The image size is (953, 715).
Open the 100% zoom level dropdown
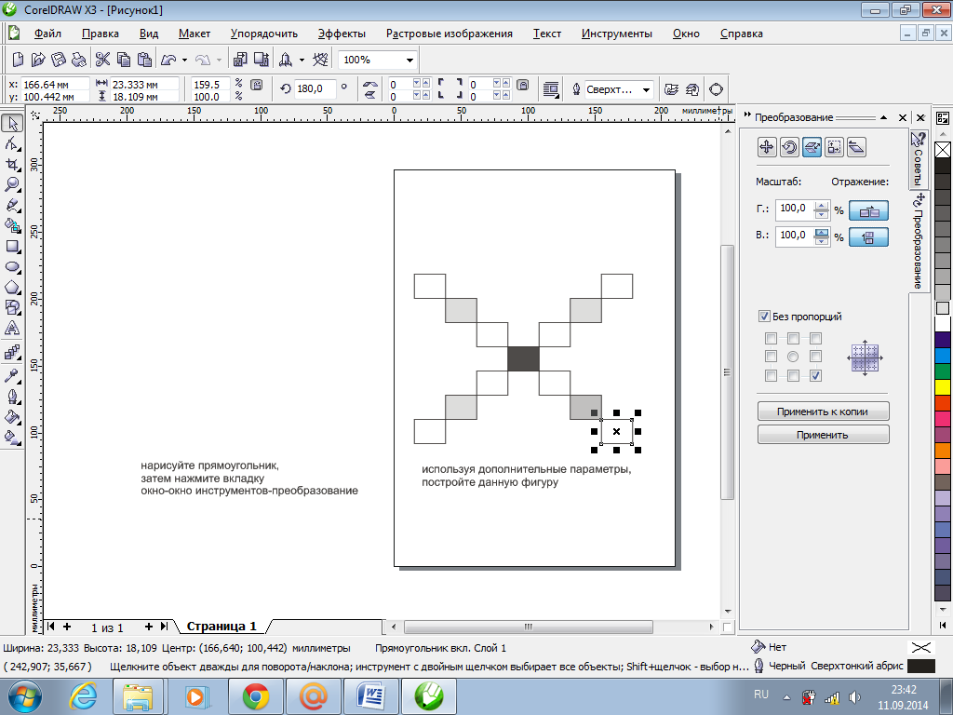click(409, 61)
